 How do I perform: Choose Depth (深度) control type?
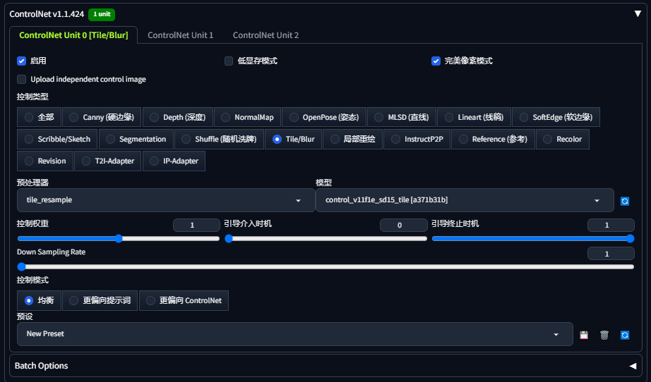click(178, 117)
